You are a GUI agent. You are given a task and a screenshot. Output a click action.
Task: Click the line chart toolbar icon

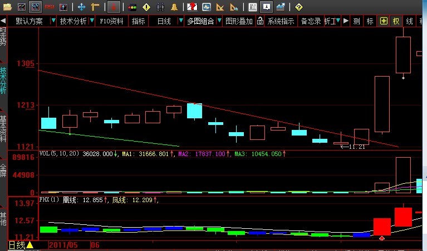click(x=22, y=7)
